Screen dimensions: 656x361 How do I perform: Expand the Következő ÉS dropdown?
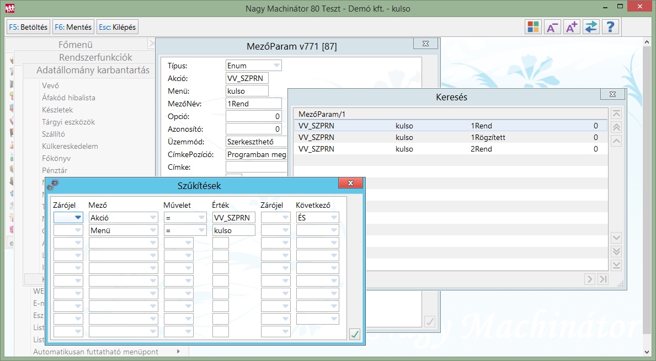coord(333,218)
